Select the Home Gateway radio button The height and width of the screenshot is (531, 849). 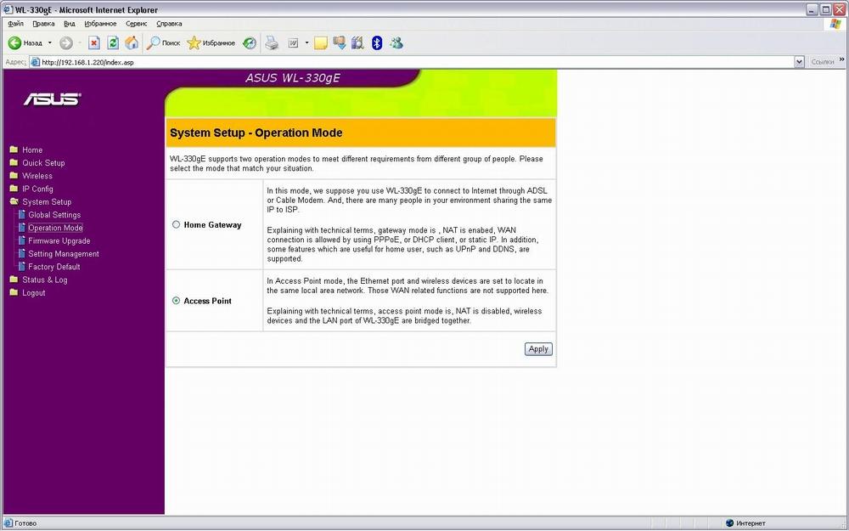[x=177, y=225]
